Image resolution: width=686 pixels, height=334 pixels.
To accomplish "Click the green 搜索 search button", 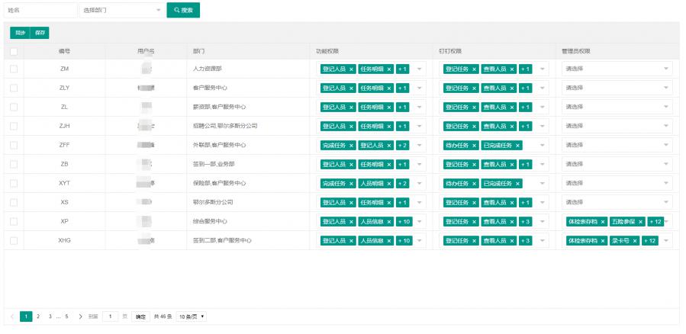I will tap(183, 11).
